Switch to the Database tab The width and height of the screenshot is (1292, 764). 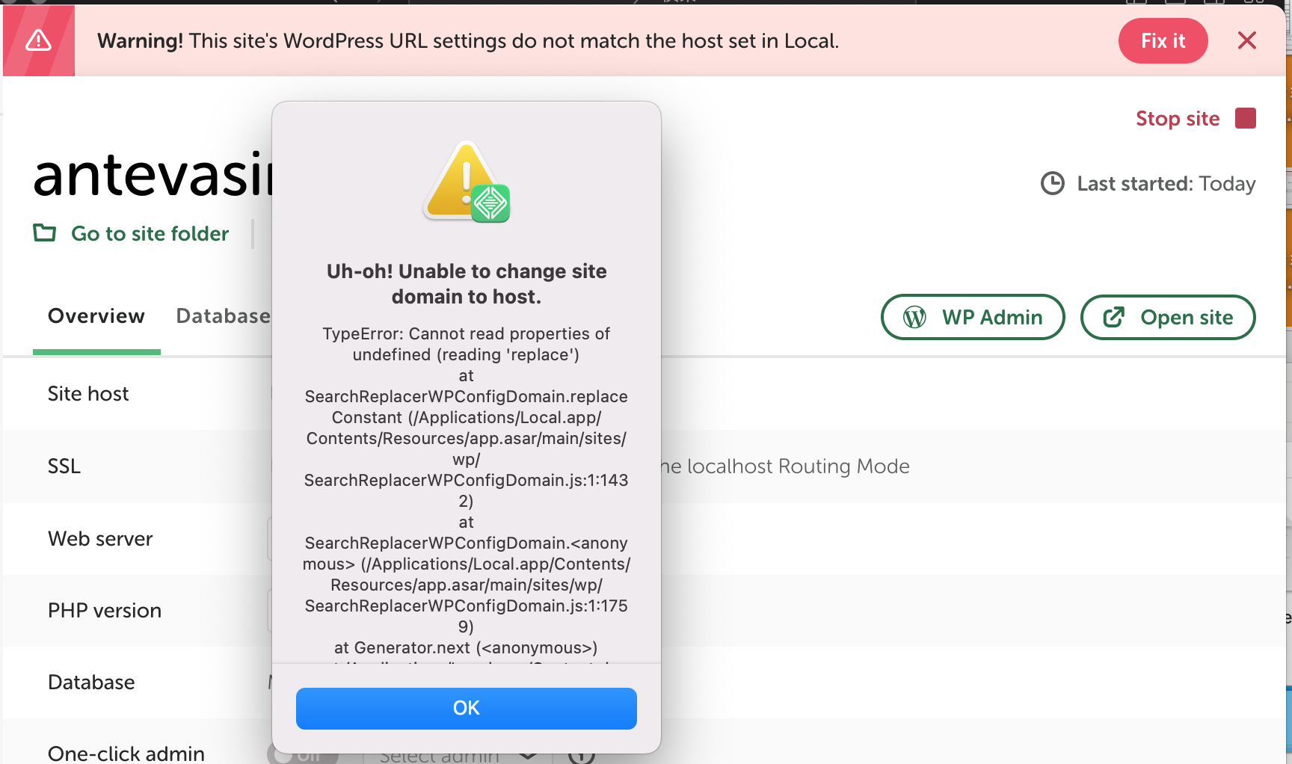(222, 316)
